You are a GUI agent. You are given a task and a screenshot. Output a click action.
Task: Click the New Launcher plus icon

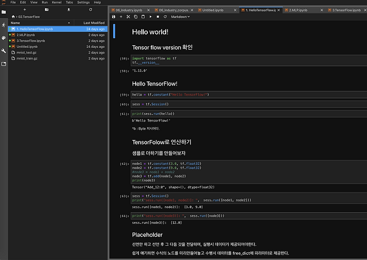coord(24,10)
